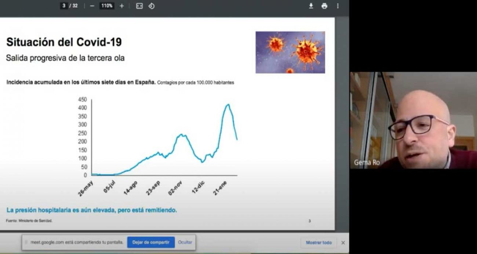Click the rotate page icon

(150, 6)
